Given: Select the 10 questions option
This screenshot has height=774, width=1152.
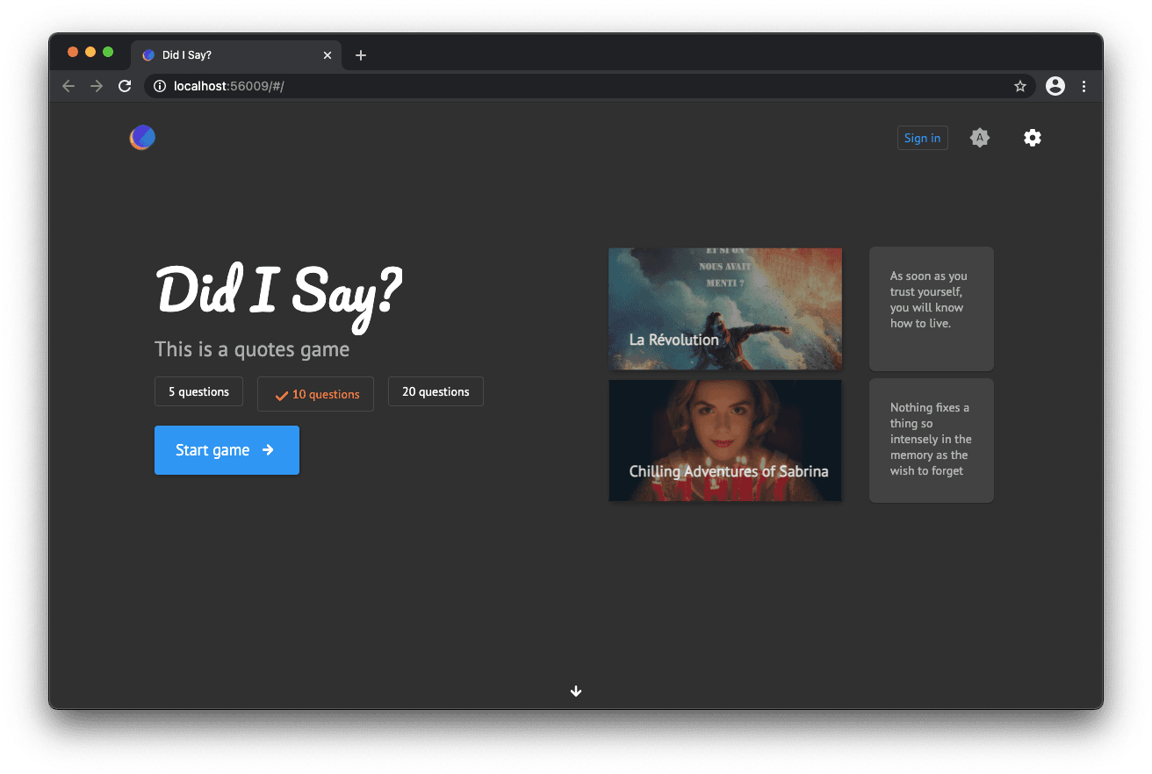Looking at the screenshot, I should click(316, 394).
